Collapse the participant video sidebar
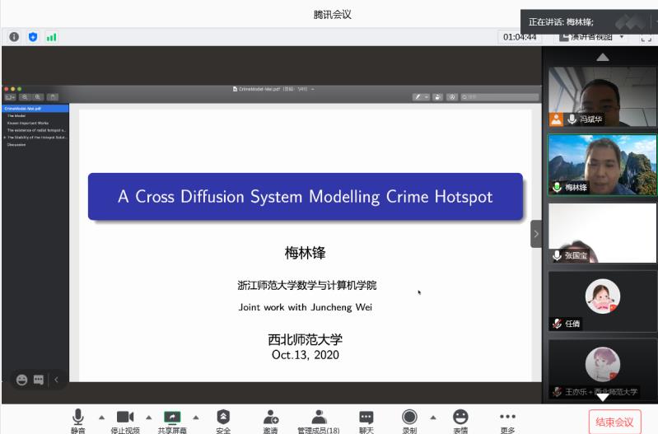 536,234
